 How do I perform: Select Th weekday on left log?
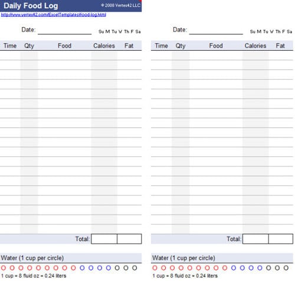click(x=126, y=31)
